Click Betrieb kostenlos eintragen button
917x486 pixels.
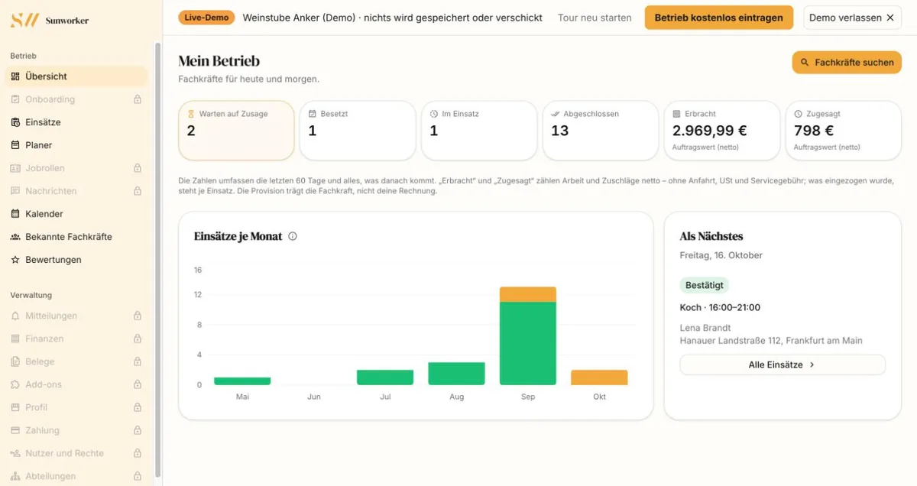click(x=718, y=18)
